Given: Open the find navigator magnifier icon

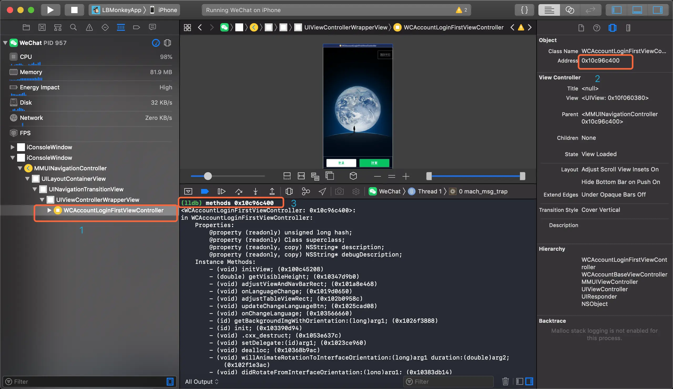Looking at the screenshot, I should click(x=73, y=27).
